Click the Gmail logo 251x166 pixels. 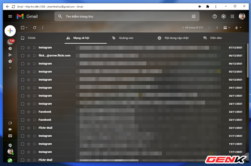click(x=27, y=16)
